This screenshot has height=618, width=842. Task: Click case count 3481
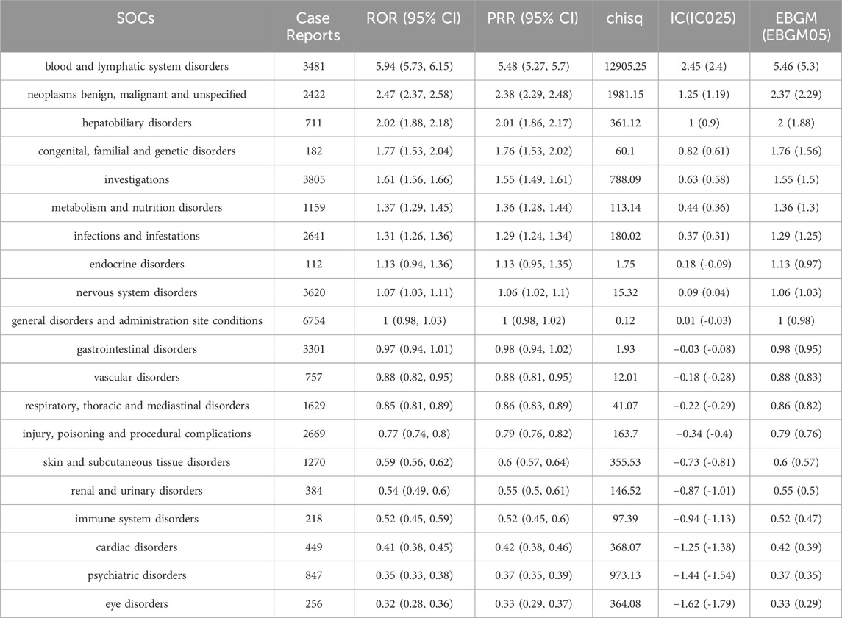313,67
